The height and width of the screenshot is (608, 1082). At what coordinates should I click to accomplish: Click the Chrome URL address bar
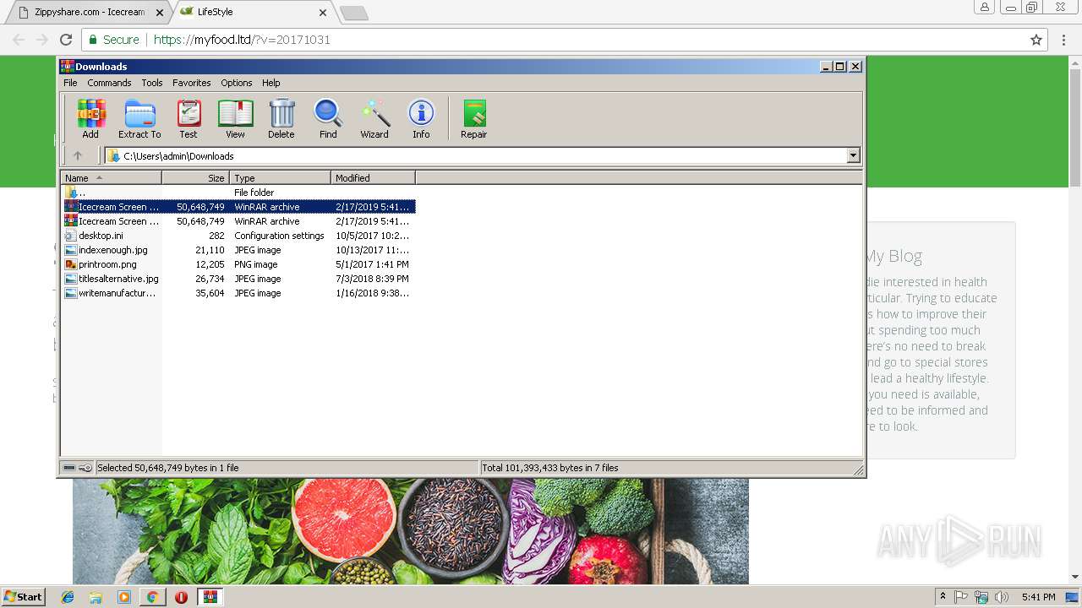(x=565, y=40)
